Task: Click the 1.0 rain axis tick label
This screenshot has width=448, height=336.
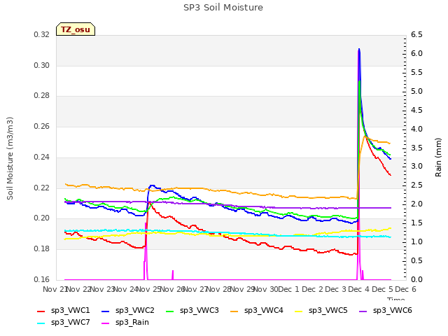Action: 416,241
